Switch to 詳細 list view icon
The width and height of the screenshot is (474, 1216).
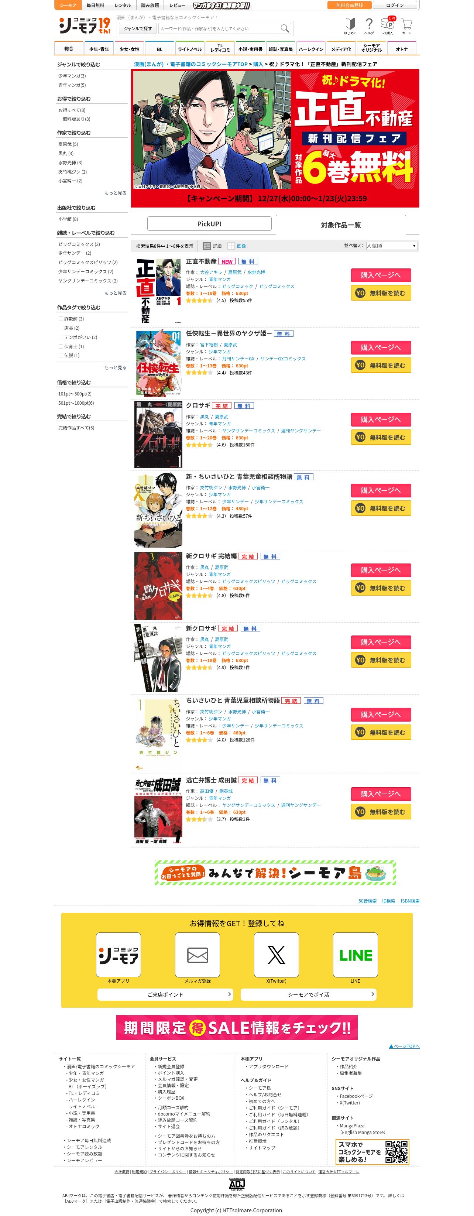[212, 246]
